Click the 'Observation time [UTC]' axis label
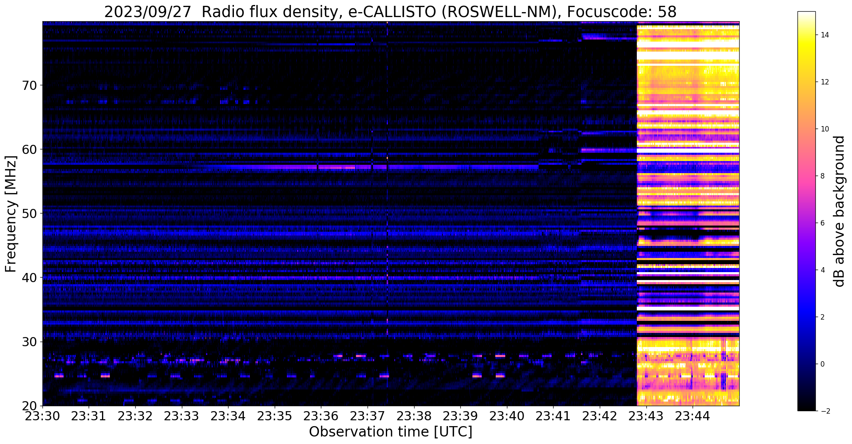Viewport: 852px width, 444px height. coord(390,432)
